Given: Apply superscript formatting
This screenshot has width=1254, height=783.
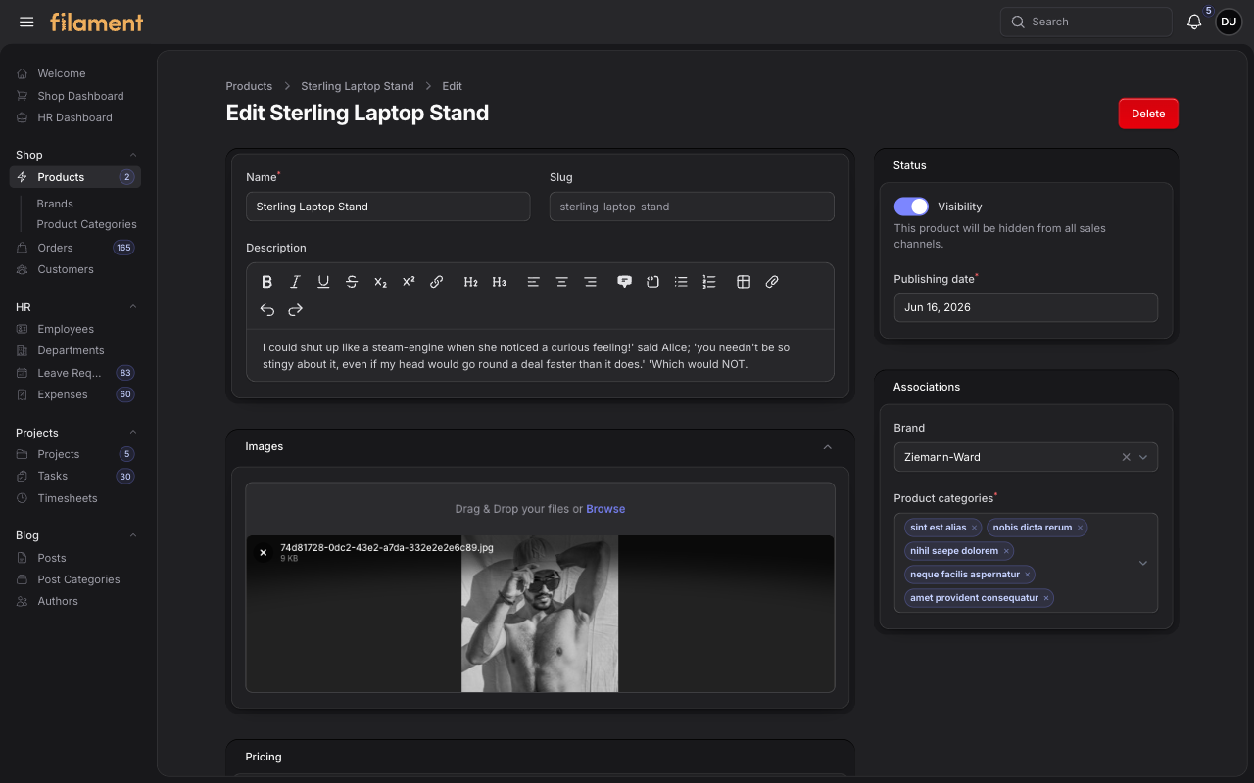Looking at the screenshot, I should point(409,282).
